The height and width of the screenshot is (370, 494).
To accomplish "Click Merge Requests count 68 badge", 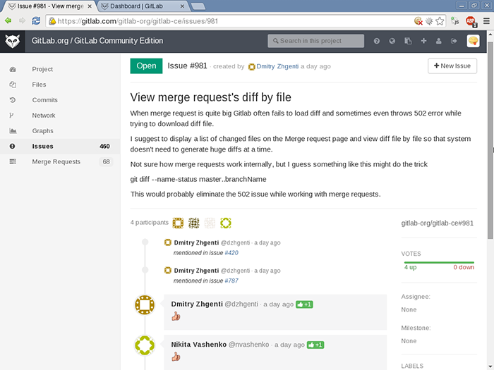I will (106, 161).
